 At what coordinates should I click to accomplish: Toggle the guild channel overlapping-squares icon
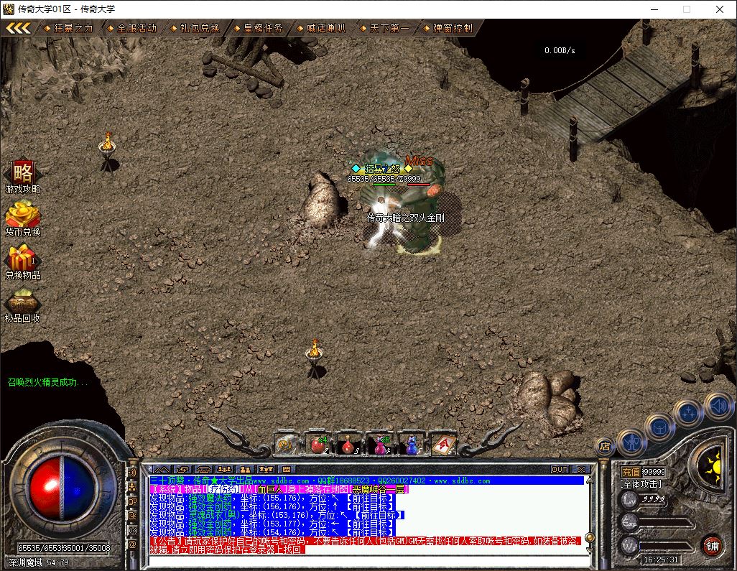(133, 501)
